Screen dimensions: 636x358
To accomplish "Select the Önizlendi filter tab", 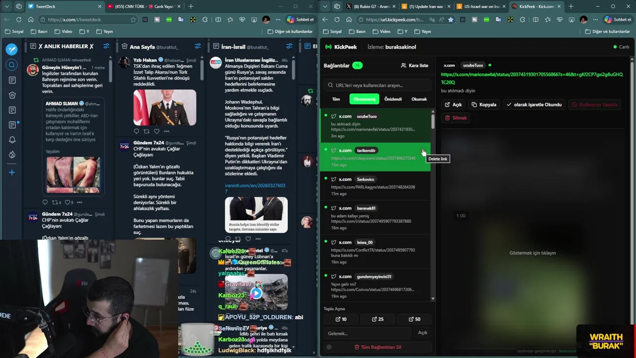I will pos(393,99).
